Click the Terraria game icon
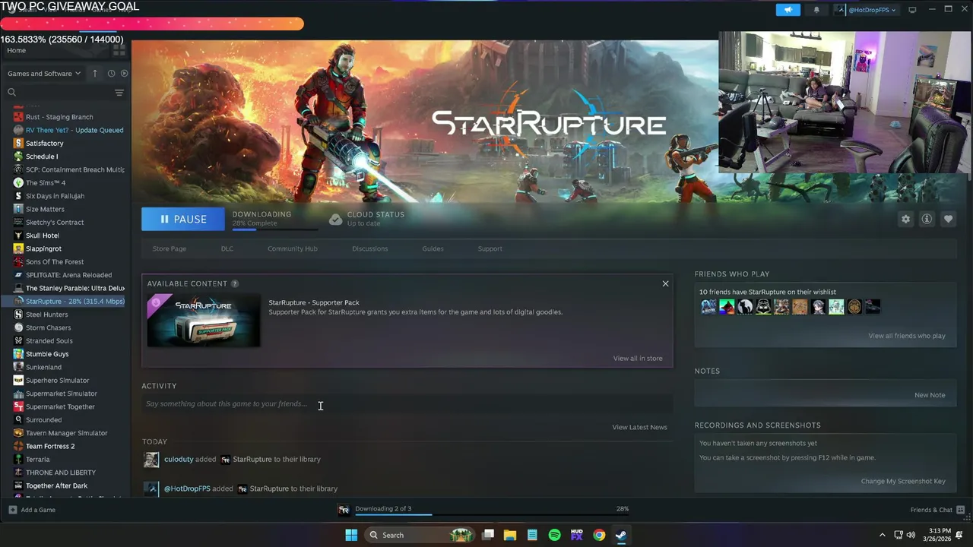 click(18, 460)
